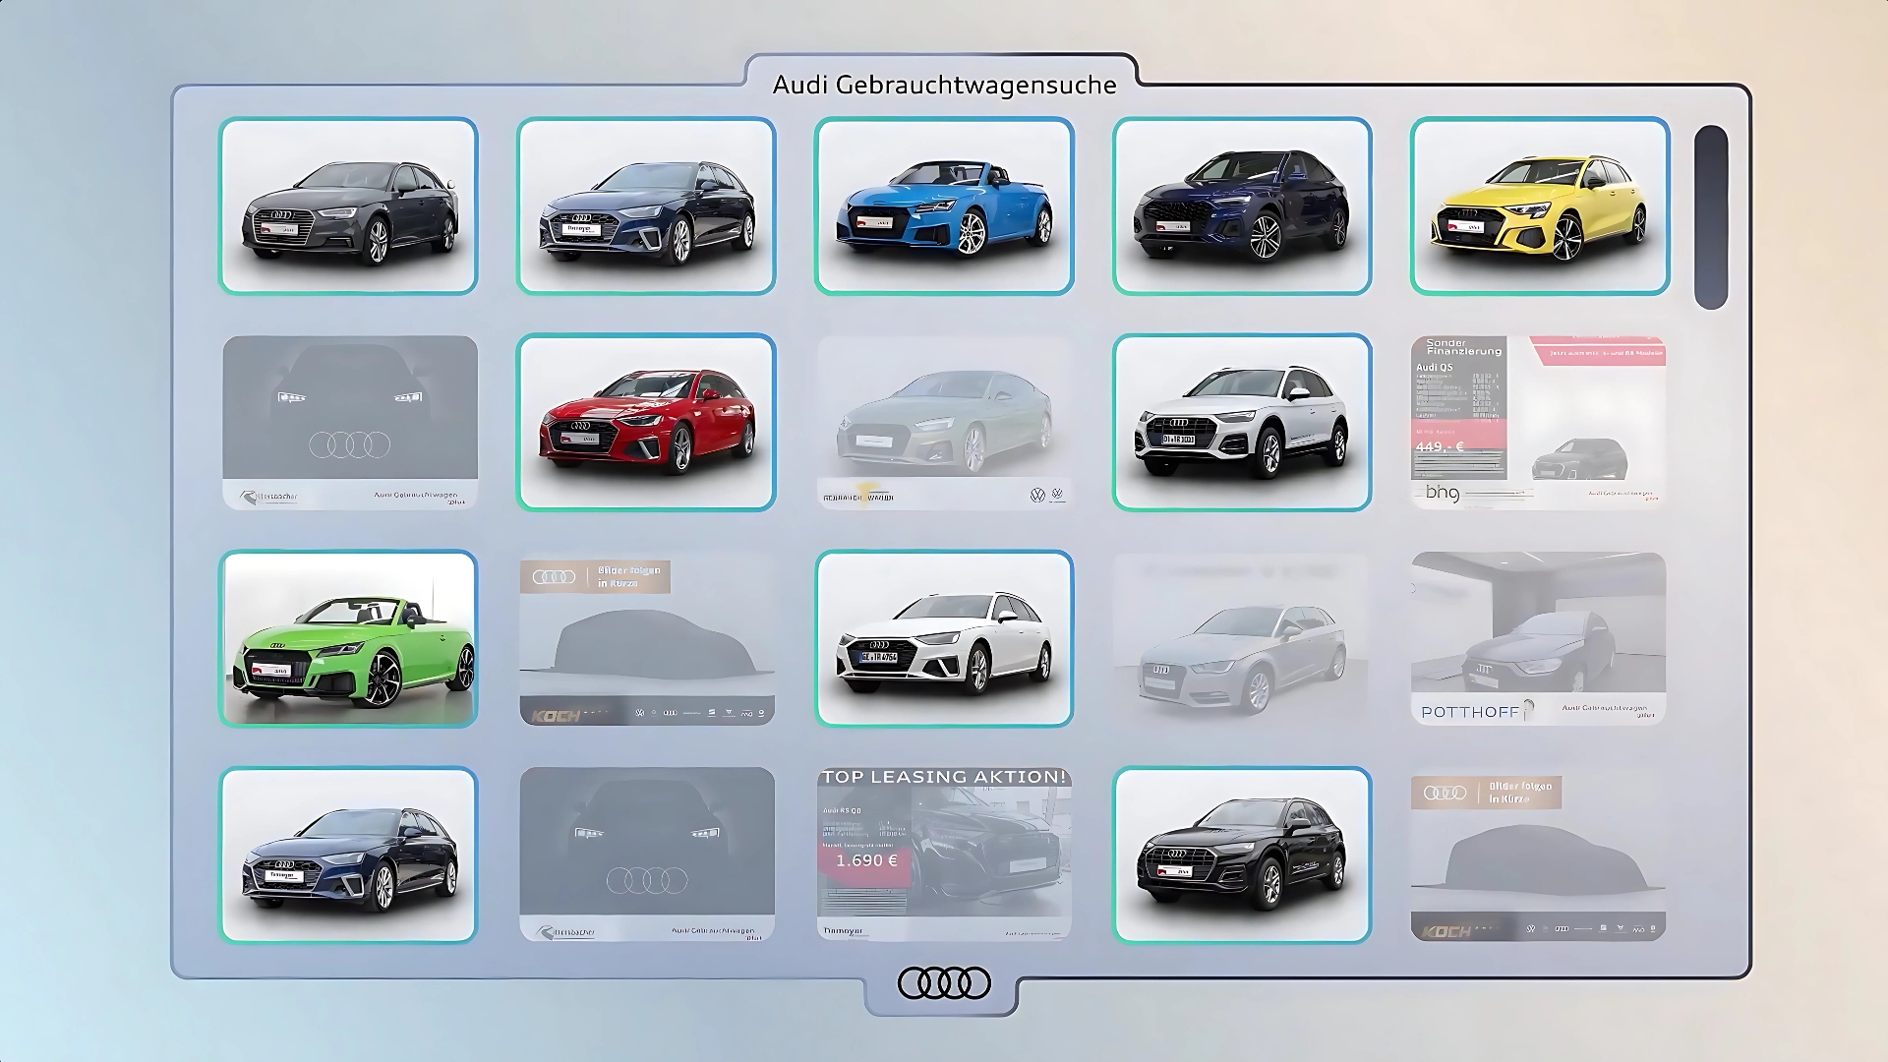This screenshot has height=1062, width=1888.
Task: Select the top-row dark blue Avant listing
Action: pyautogui.click(x=646, y=206)
